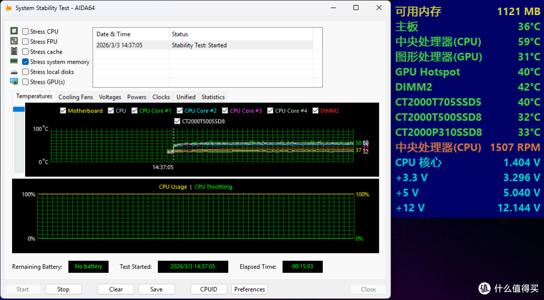Screen dimensions: 544x300
Task: Click the CPU Usage graph label
Action: click(173, 187)
